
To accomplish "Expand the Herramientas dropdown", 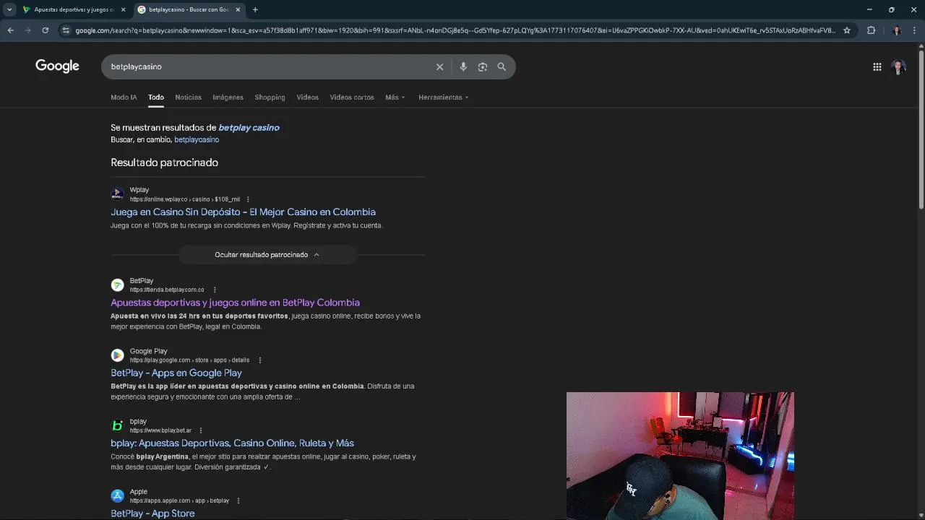I will click(444, 97).
